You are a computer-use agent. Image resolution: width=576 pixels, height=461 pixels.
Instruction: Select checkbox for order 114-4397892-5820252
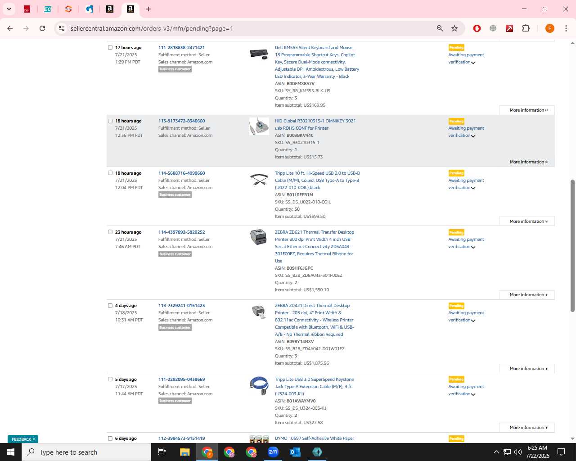click(110, 232)
